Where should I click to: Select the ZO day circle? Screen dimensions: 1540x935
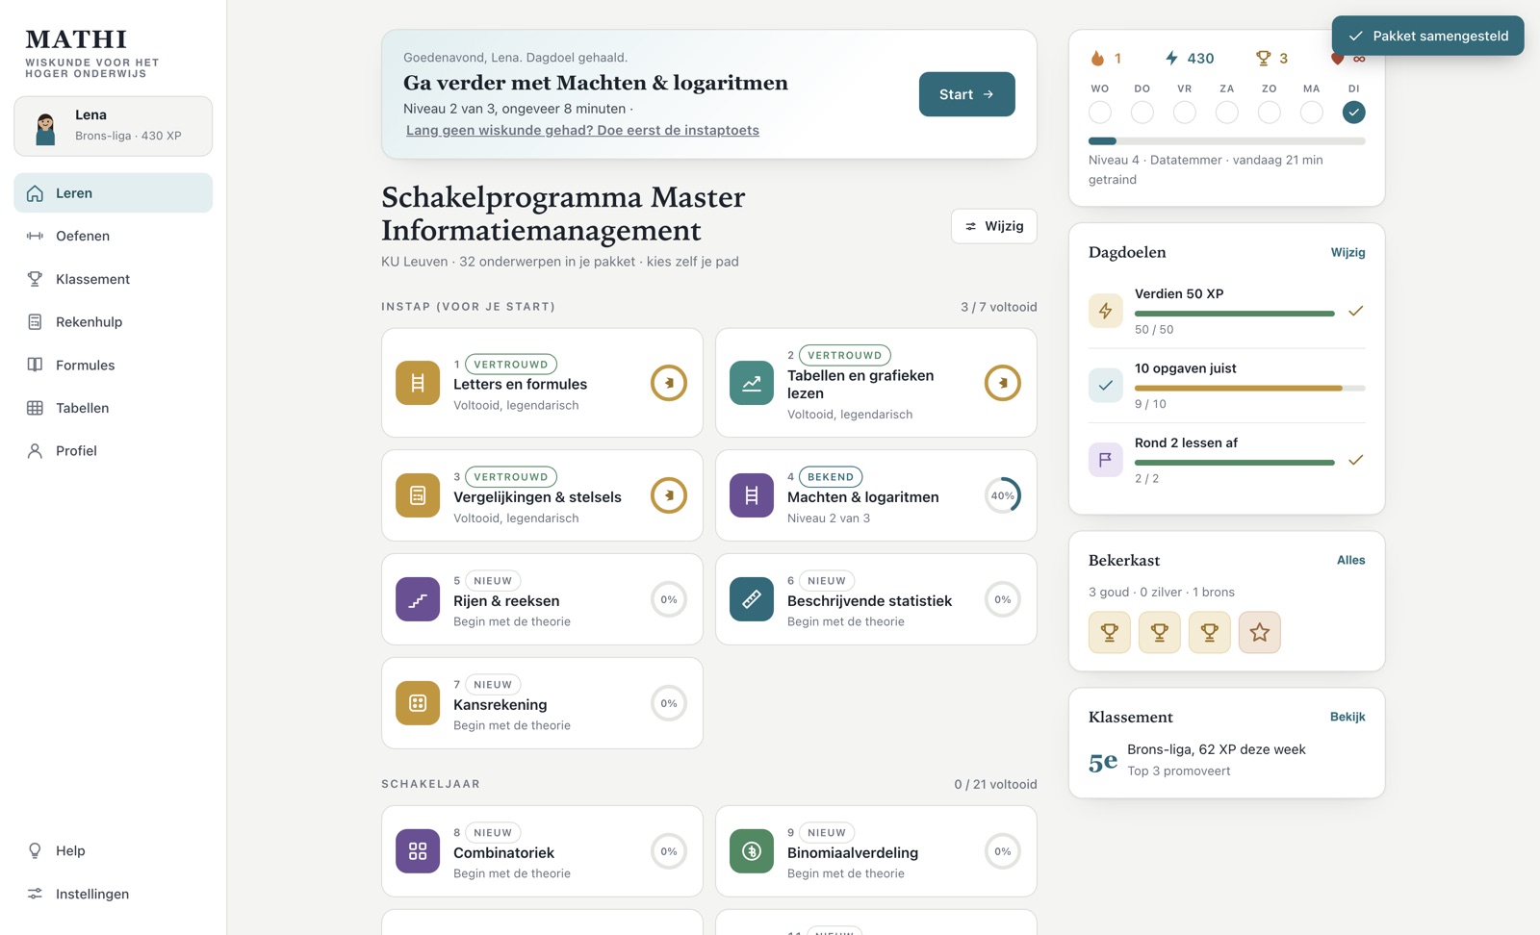[1270, 113]
